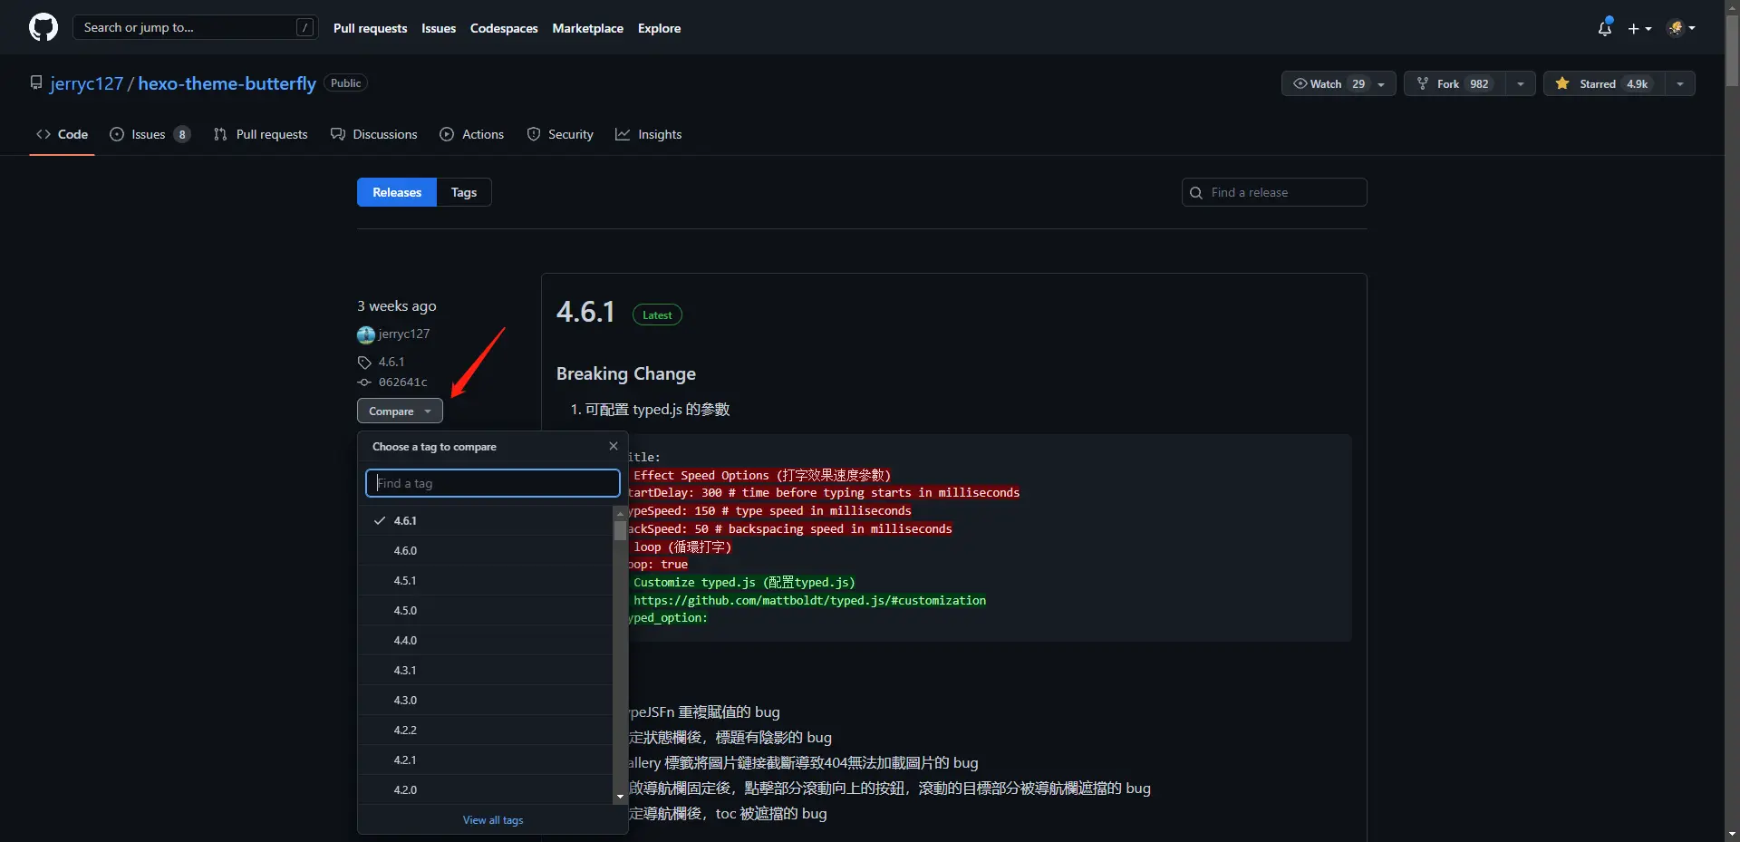Image resolution: width=1740 pixels, height=842 pixels.
Task: Expand the Fork dropdown arrow
Action: click(1520, 83)
